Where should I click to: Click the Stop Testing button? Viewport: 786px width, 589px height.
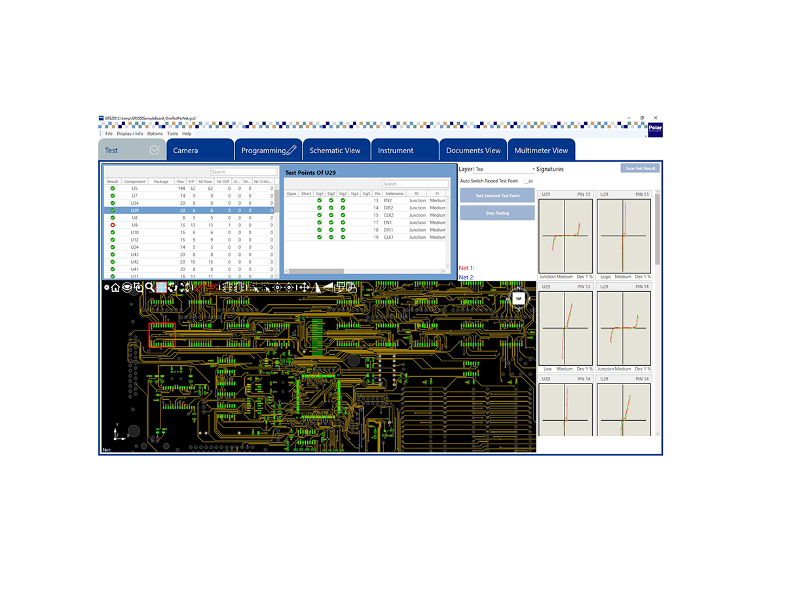[x=497, y=213]
